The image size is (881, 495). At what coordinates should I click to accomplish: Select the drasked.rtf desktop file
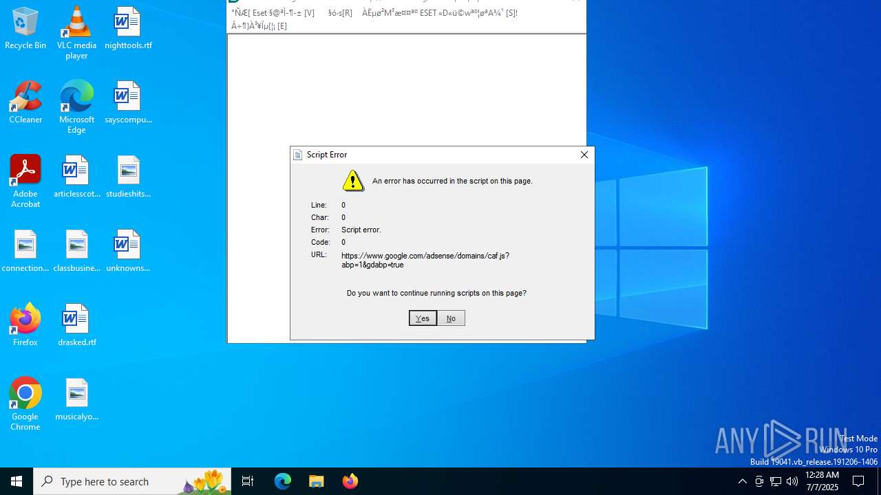click(76, 326)
